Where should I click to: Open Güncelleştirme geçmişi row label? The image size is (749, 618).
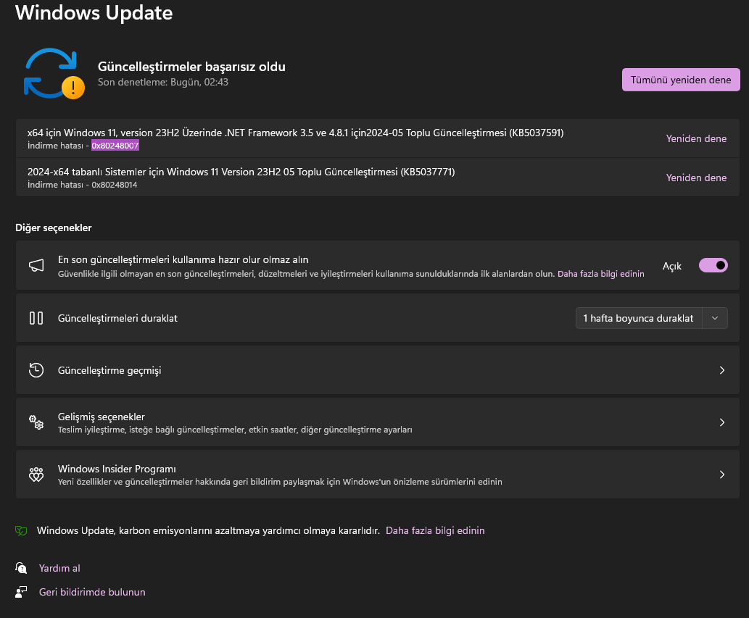pos(109,370)
